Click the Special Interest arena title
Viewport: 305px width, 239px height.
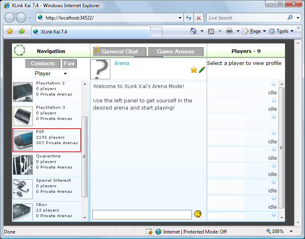coord(54,180)
